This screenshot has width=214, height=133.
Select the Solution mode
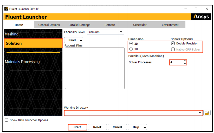33,43
